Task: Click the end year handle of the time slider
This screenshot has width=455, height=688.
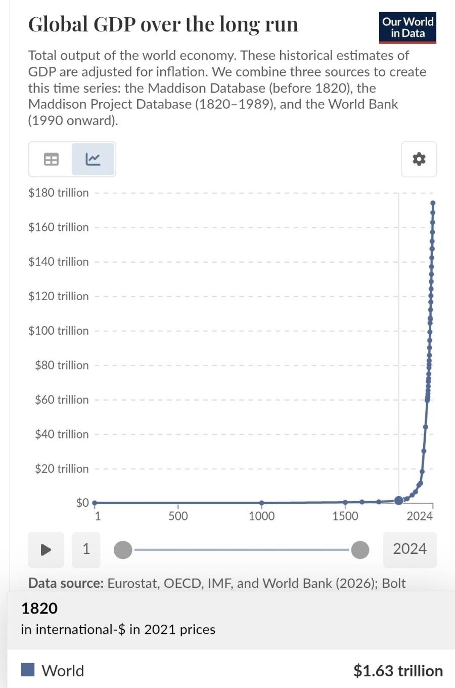Action: point(360,549)
